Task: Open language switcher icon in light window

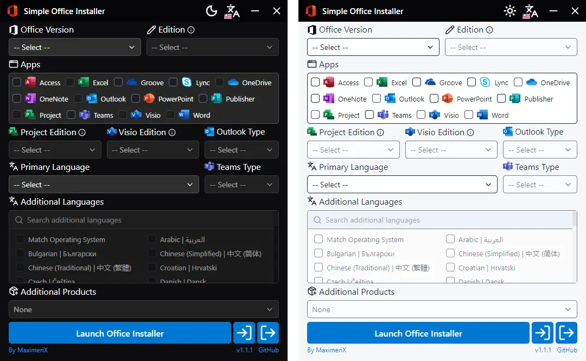Action: point(530,11)
